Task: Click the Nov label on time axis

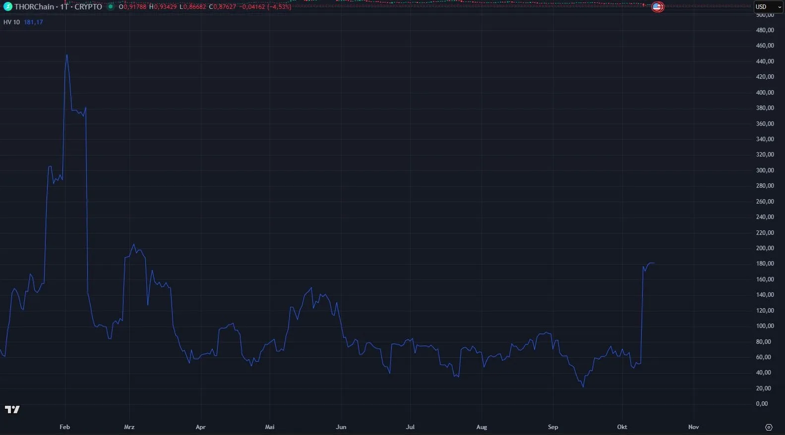Action: 693,427
